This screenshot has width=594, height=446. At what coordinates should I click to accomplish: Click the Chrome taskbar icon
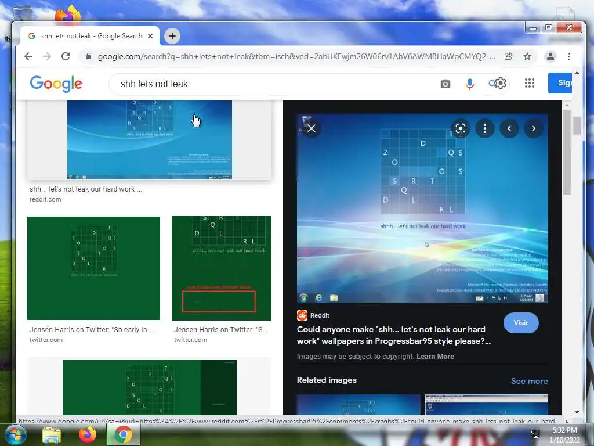pyautogui.click(x=123, y=434)
